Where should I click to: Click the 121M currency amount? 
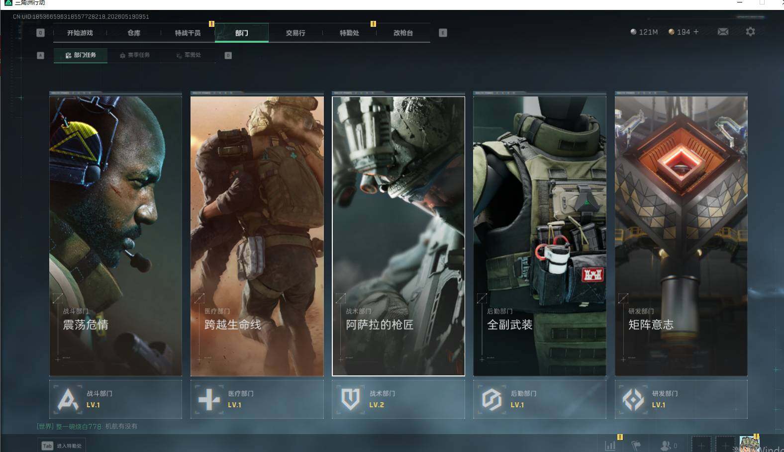click(x=648, y=32)
